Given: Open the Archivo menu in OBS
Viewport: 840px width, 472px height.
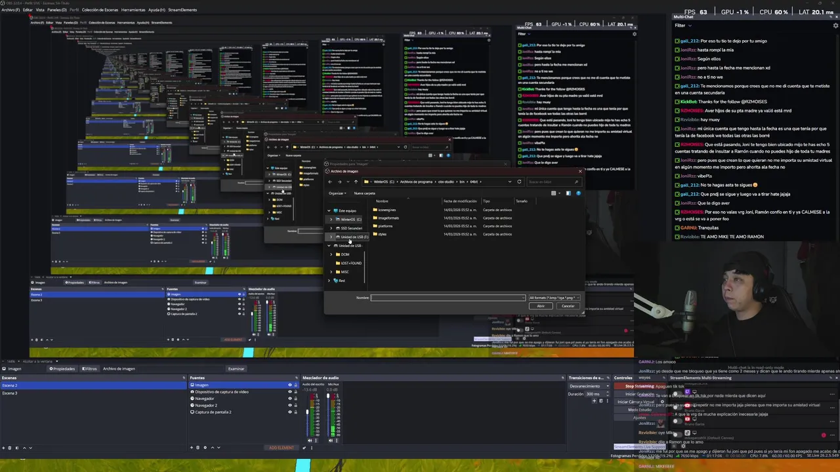Looking at the screenshot, I should point(10,10).
